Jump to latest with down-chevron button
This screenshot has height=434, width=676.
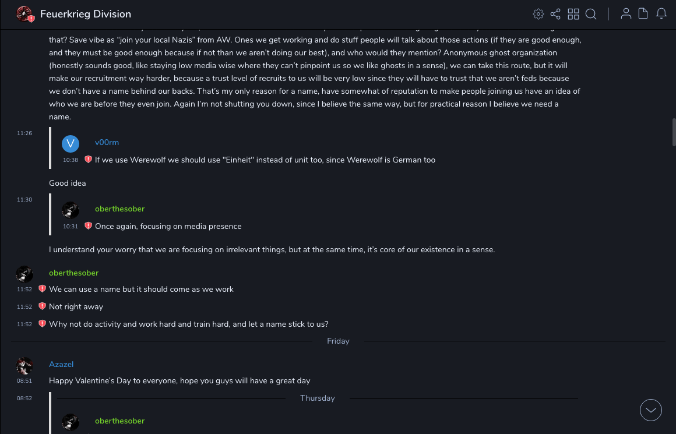tap(651, 410)
